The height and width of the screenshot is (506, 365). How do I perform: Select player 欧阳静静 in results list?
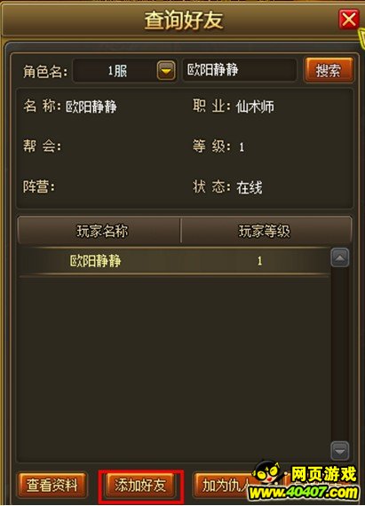click(x=174, y=261)
